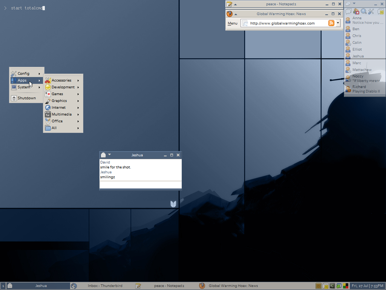Click the message input field in Jeshua chat
The height and width of the screenshot is (290, 386).
(140, 185)
